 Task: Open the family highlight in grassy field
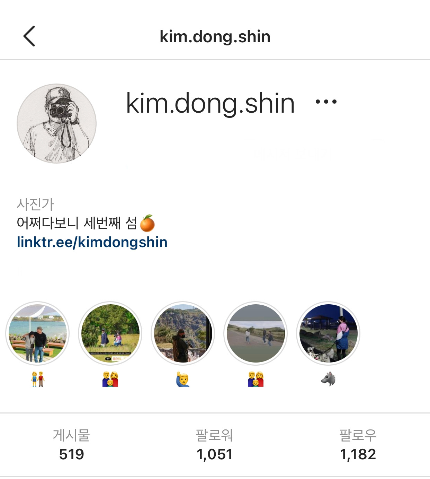pos(110,333)
